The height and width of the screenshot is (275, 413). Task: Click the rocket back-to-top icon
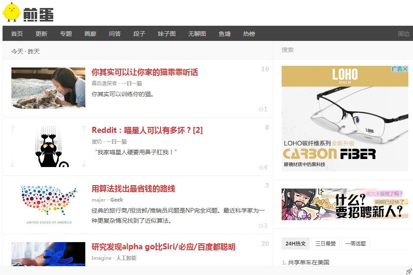(408, 271)
